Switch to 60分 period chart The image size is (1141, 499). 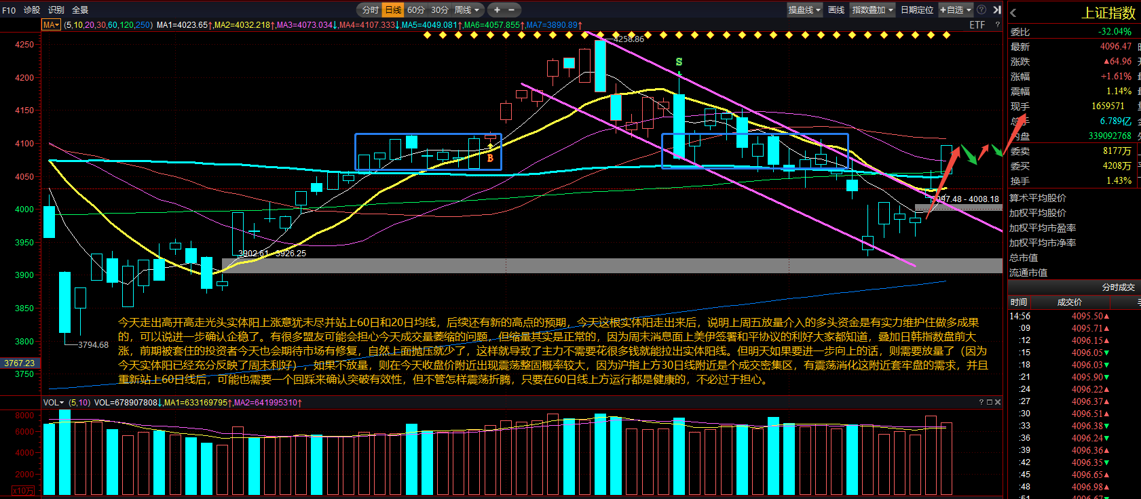click(415, 9)
